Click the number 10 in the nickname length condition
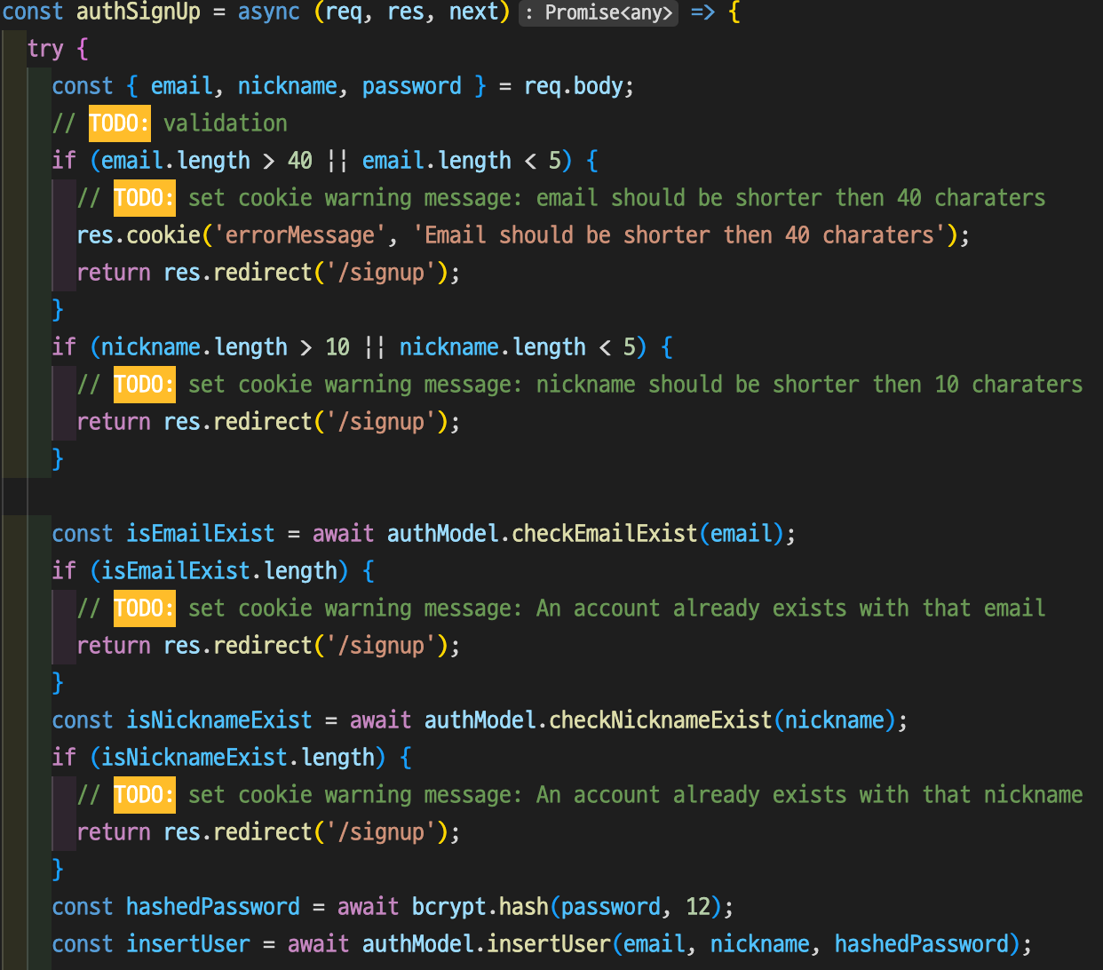The image size is (1103, 970). [x=337, y=347]
